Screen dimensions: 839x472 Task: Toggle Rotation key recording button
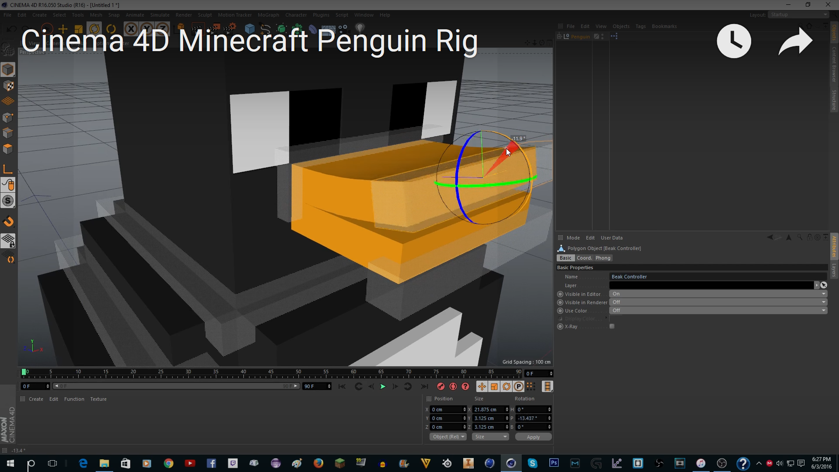(x=506, y=386)
